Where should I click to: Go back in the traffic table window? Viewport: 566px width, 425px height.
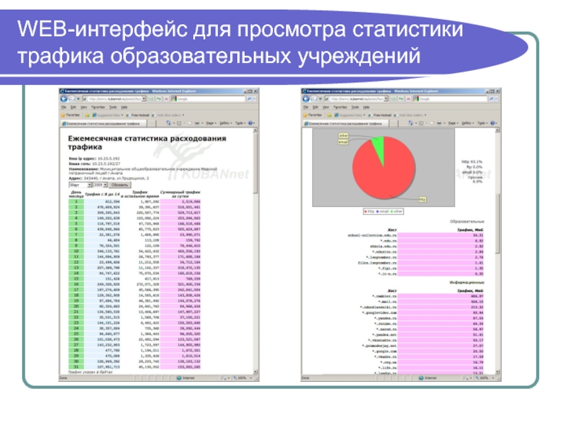point(64,98)
